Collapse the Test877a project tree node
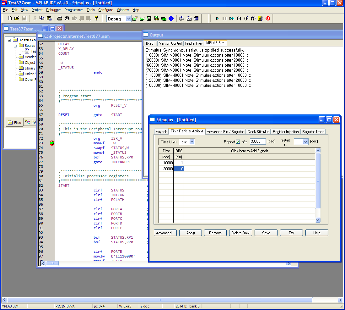The width and height of the screenshot is (345, 310). tap(9, 40)
